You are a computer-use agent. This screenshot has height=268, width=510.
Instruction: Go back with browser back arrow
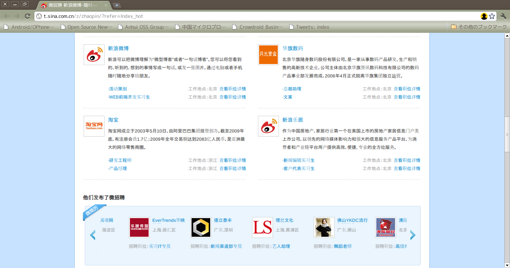7,16
